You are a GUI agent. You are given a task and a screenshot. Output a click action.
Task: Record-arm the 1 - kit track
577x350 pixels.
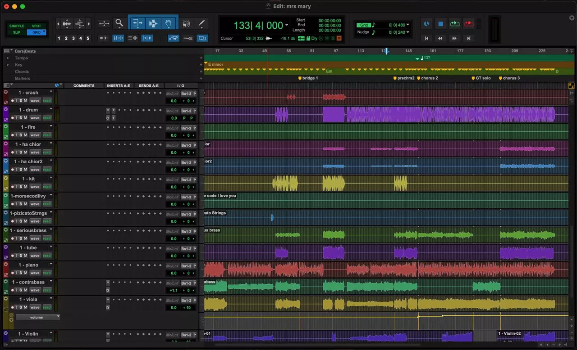point(13,187)
